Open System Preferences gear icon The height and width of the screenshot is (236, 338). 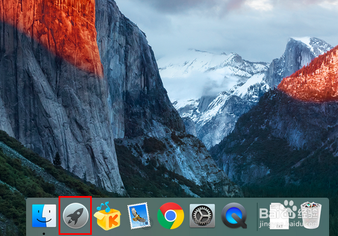202,216
